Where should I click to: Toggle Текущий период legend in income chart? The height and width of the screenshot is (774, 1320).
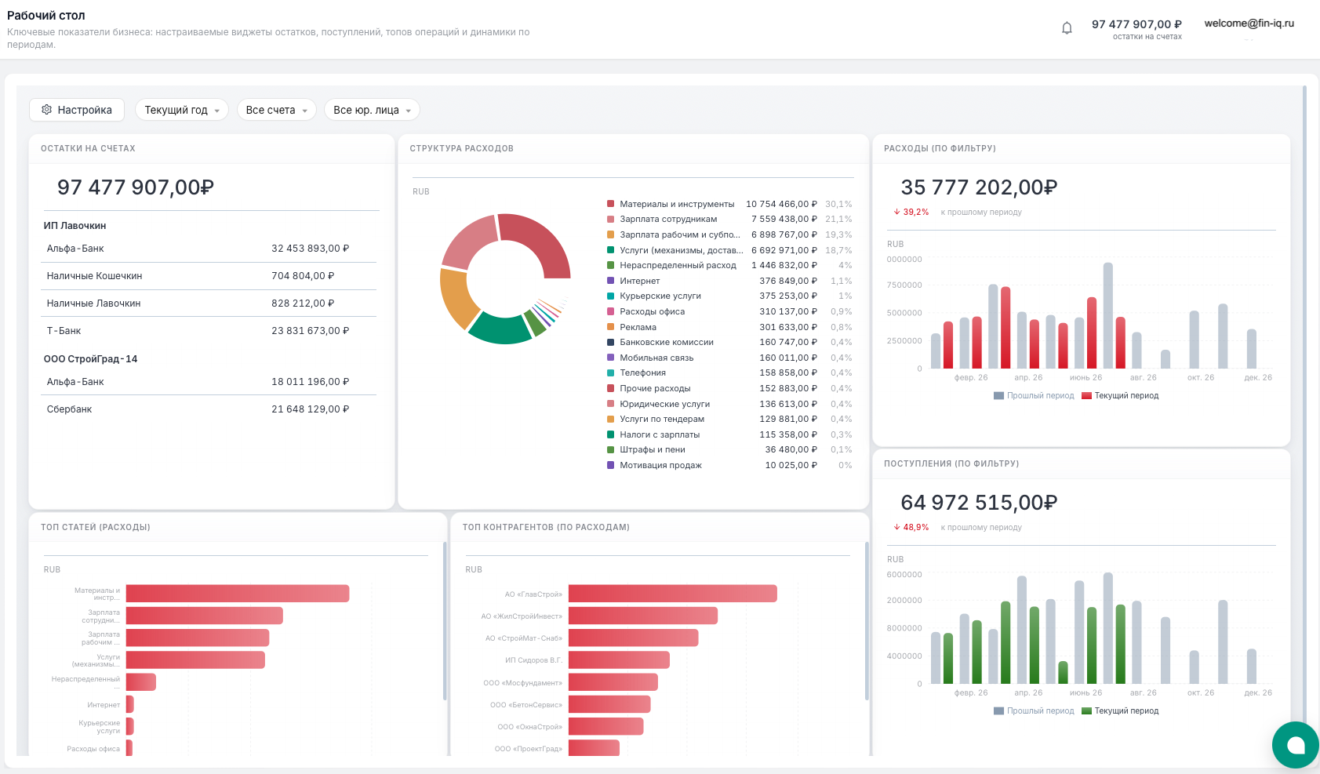point(1120,711)
